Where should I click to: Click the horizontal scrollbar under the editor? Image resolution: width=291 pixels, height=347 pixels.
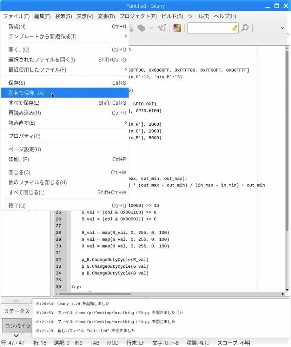102,294
